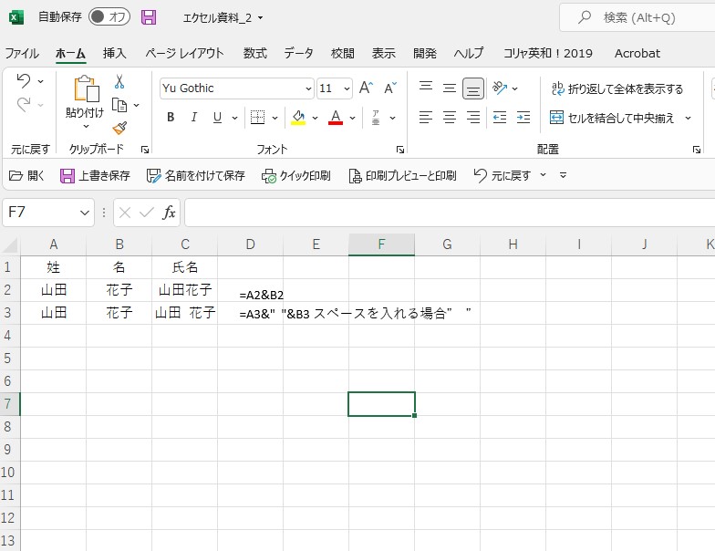Open the Acrobat tab
This screenshot has width=715, height=551.
pos(637,53)
